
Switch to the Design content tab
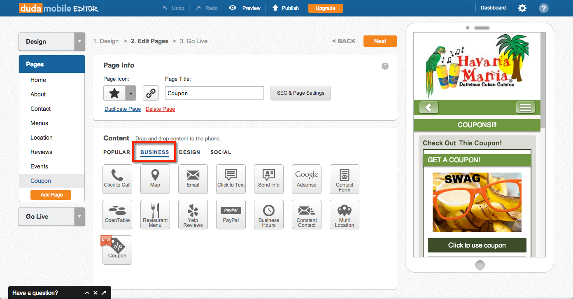pos(189,152)
